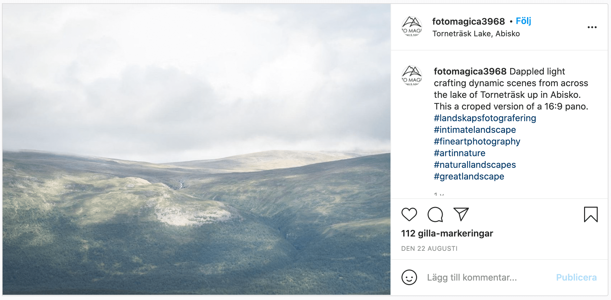Screen dimensions: 611x300
Task: Open the fotomagica3968 username in caption
Action: pos(470,71)
